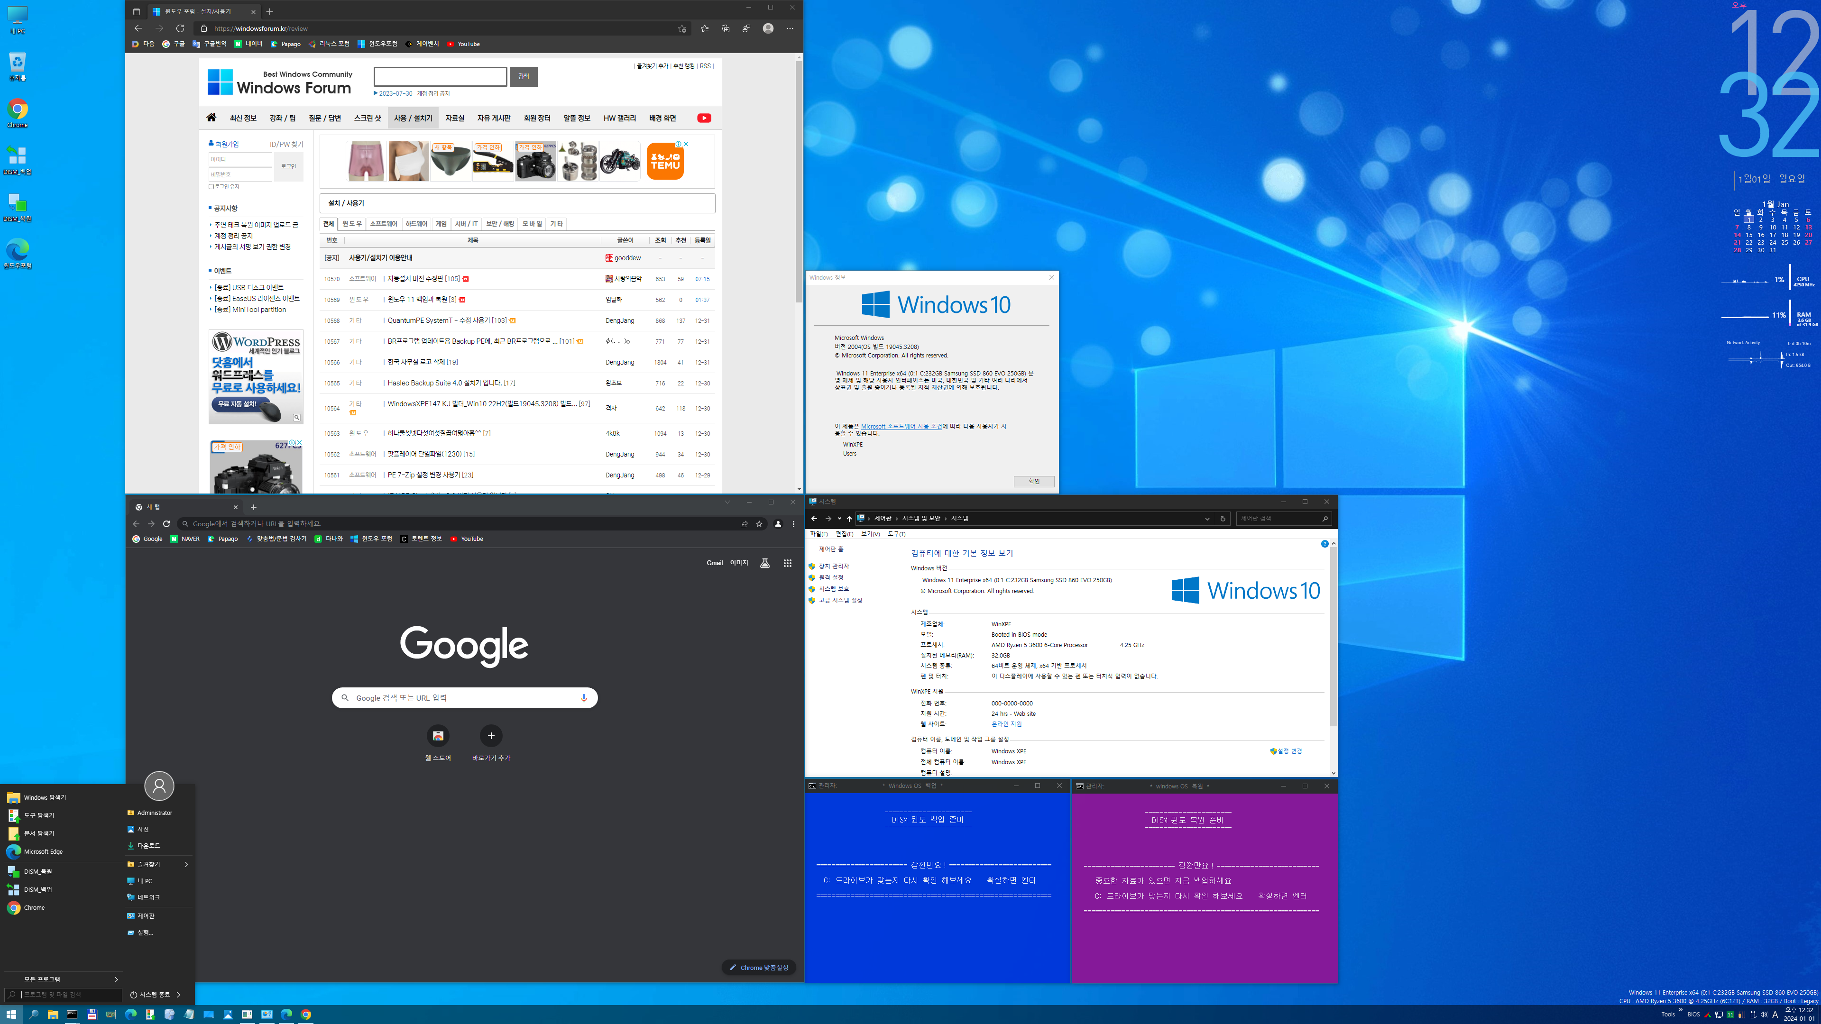Open the address bar dropdown in 시스템 window

pyautogui.click(x=1207, y=519)
